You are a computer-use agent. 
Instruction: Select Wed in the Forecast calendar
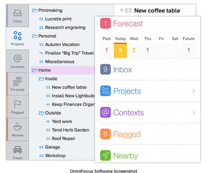(x=134, y=50)
